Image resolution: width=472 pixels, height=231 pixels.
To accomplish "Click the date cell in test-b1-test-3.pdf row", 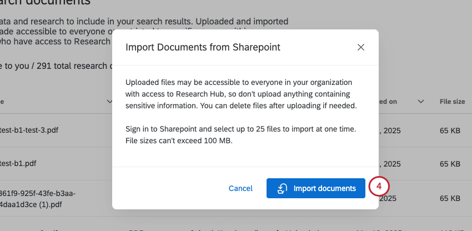I will (x=389, y=130).
